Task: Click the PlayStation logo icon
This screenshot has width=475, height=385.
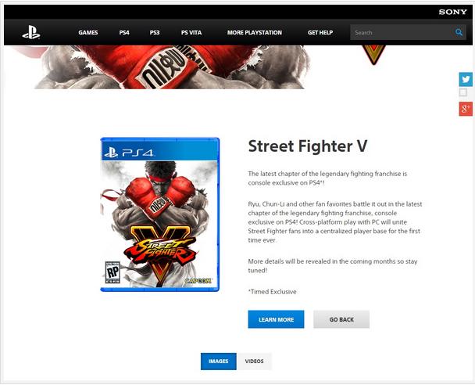Action: (x=31, y=32)
